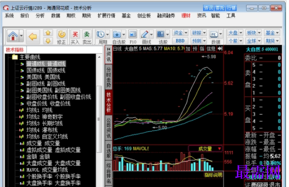Open the 自选股 star folder icon

tap(117, 34)
